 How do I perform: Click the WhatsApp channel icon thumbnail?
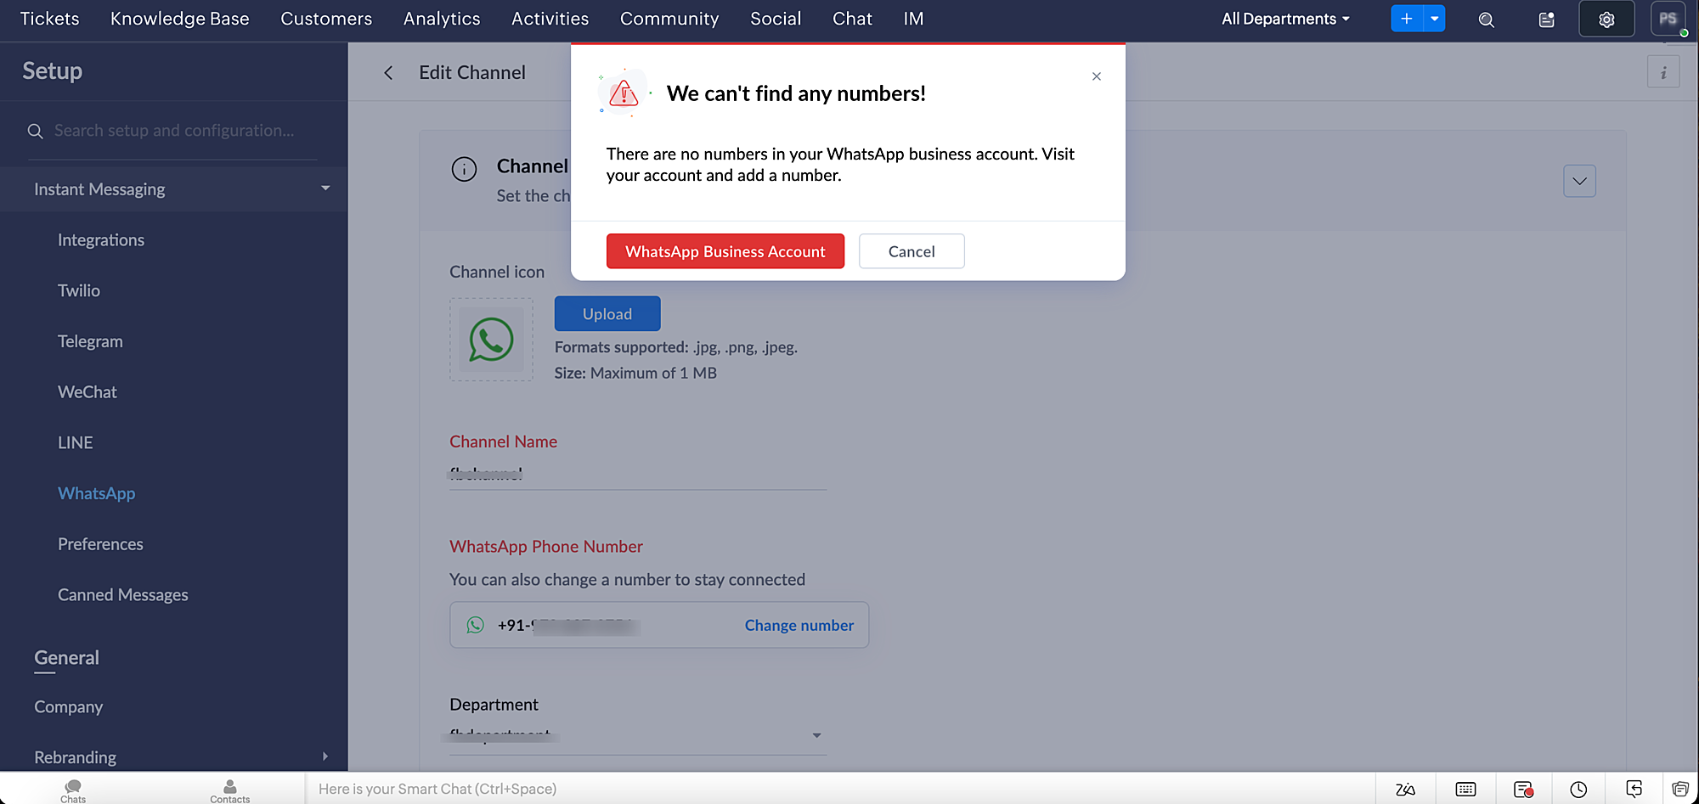[x=491, y=340]
